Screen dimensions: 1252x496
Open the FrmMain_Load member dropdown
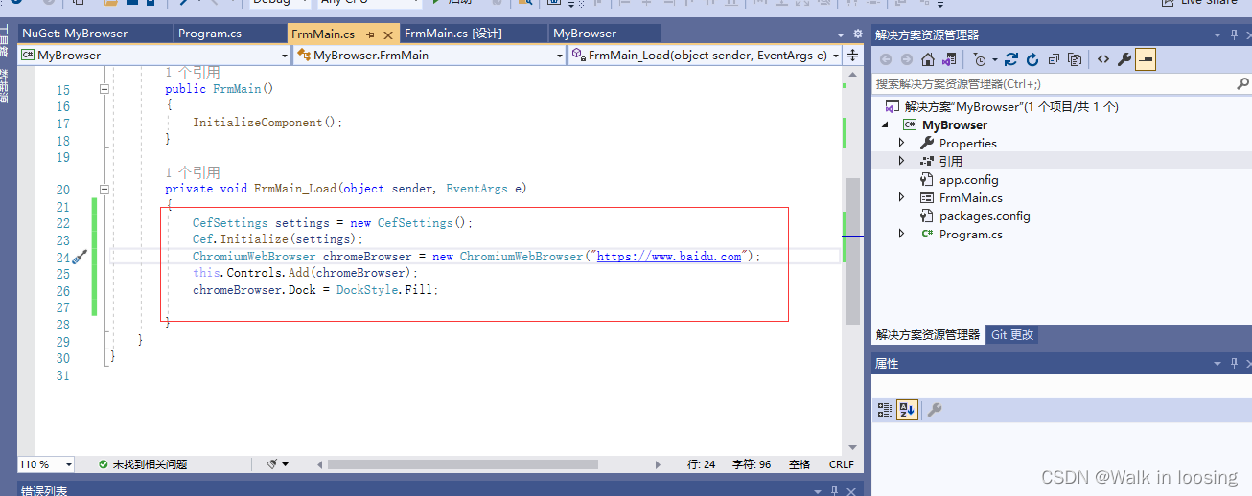click(x=836, y=56)
